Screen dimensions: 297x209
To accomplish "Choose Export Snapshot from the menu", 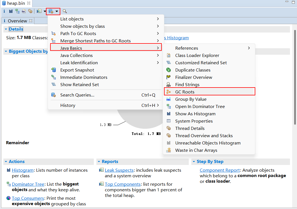I will tap(106, 70).
